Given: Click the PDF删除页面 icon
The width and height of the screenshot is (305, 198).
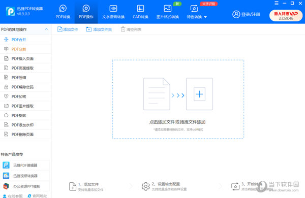Looking at the screenshot, I should (x=6, y=134).
